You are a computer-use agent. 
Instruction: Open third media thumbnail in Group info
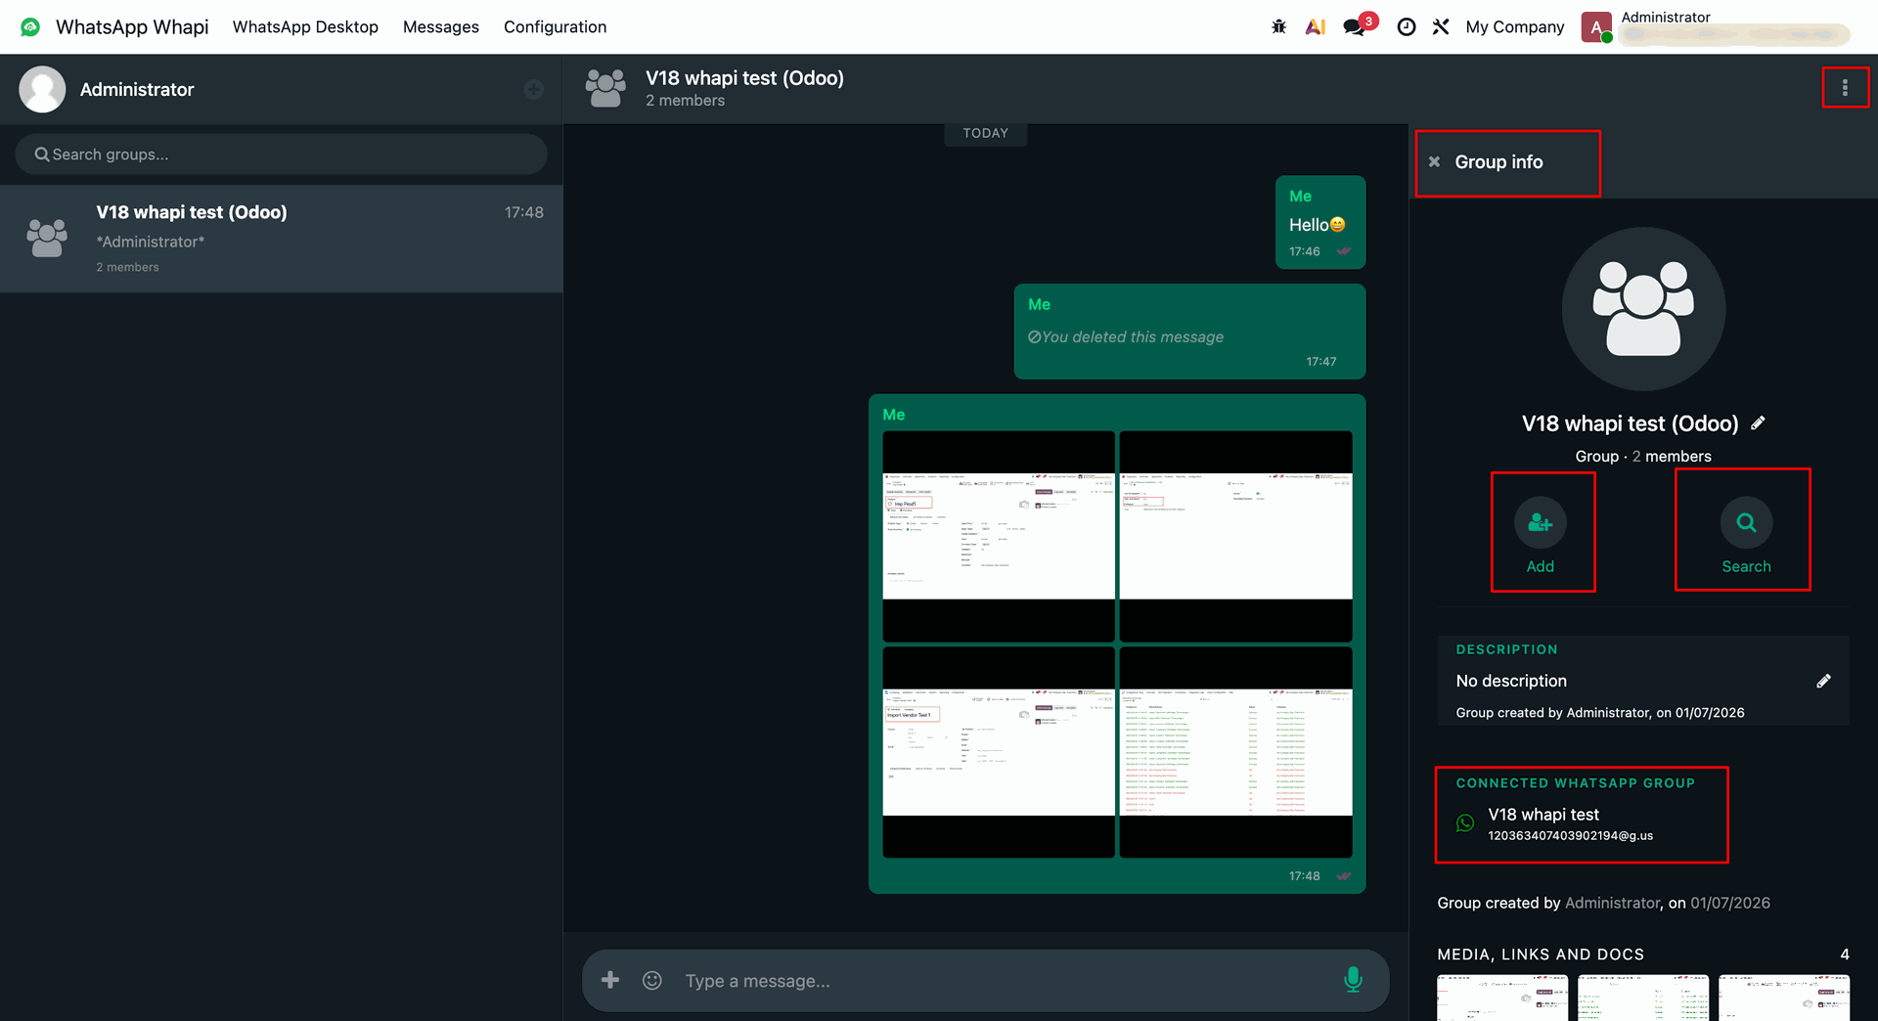click(x=1784, y=998)
